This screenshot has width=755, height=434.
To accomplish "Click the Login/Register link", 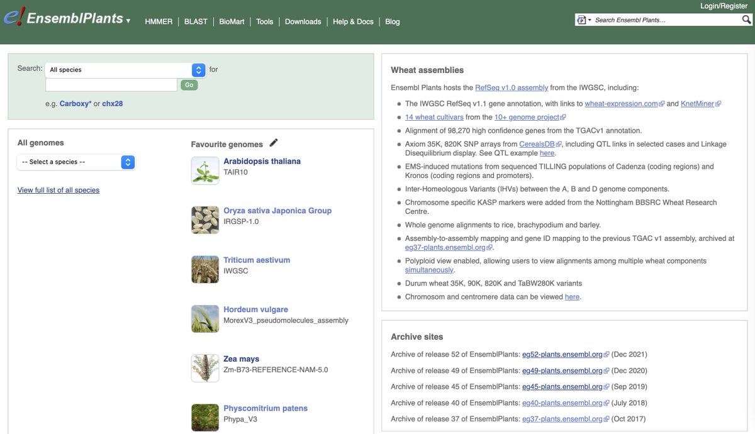I will point(724,6).
